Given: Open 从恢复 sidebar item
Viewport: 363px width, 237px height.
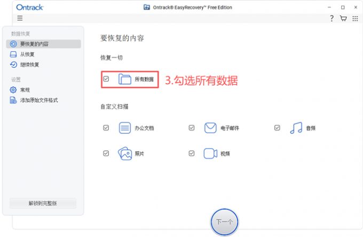Looking at the screenshot, I should coord(44,54).
